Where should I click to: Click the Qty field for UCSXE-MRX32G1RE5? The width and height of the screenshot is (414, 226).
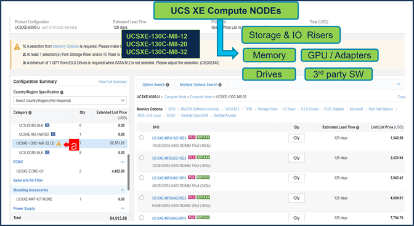(296, 158)
